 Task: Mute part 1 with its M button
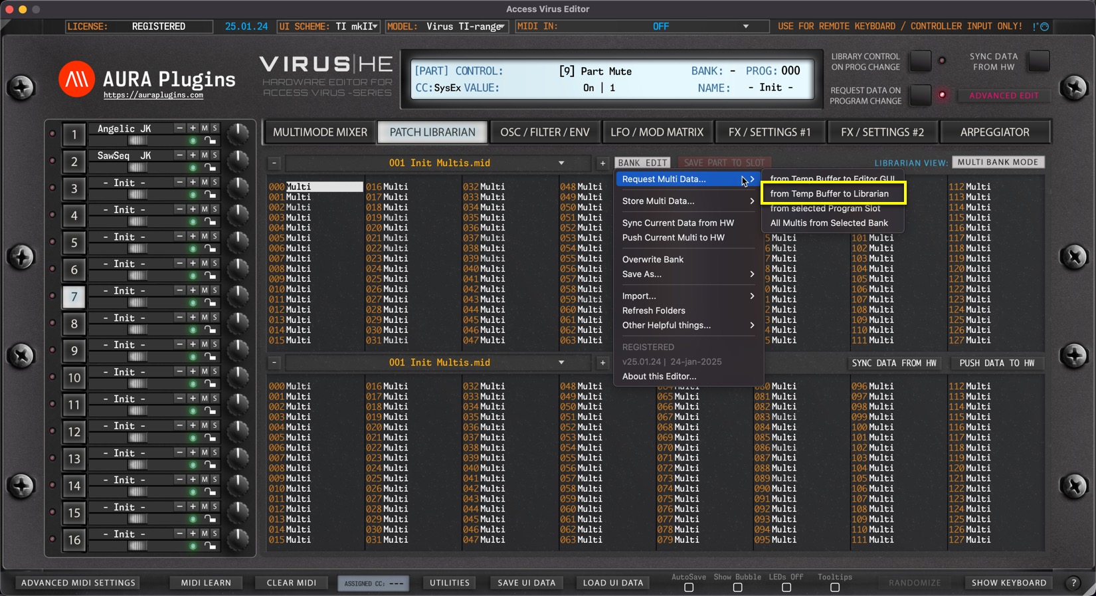205,128
